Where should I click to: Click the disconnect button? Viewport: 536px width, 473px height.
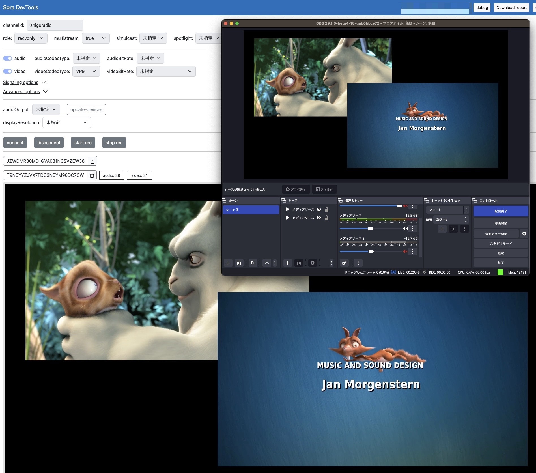[x=49, y=143]
